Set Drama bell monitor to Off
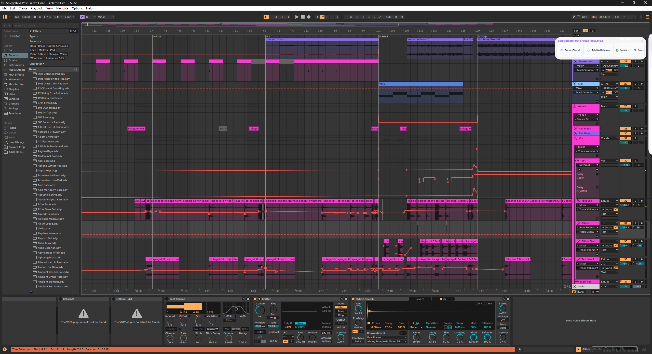This screenshot has width=652, height=354. click(x=616, y=70)
